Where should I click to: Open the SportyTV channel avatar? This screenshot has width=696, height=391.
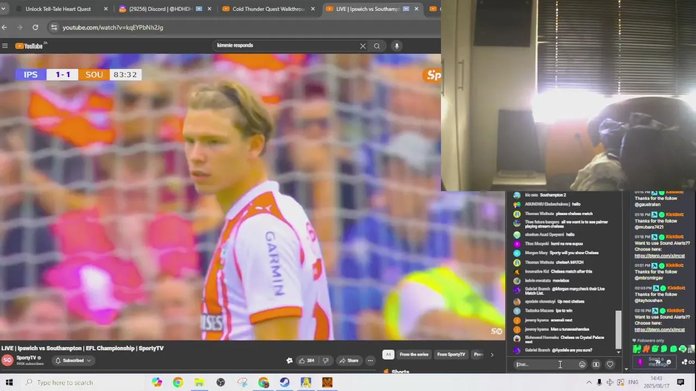pos(7,360)
